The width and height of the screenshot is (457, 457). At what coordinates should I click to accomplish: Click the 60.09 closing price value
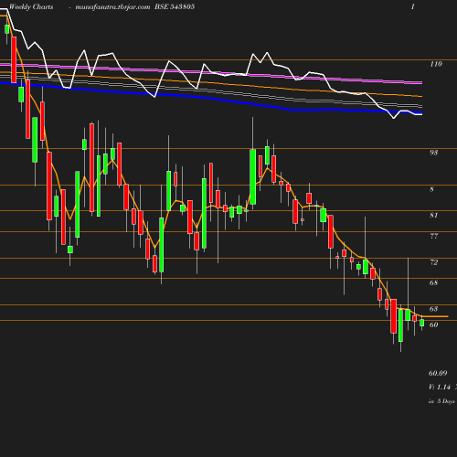(x=438, y=373)
